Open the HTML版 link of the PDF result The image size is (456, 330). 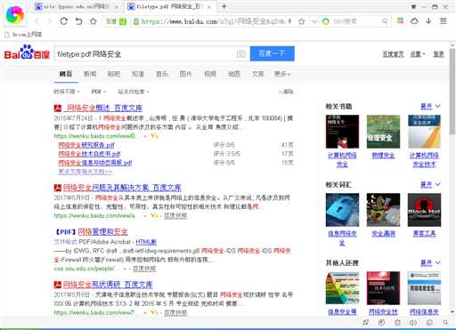coord(146,242)
